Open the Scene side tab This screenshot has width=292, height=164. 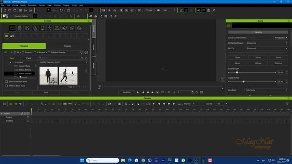pos(94,47)
